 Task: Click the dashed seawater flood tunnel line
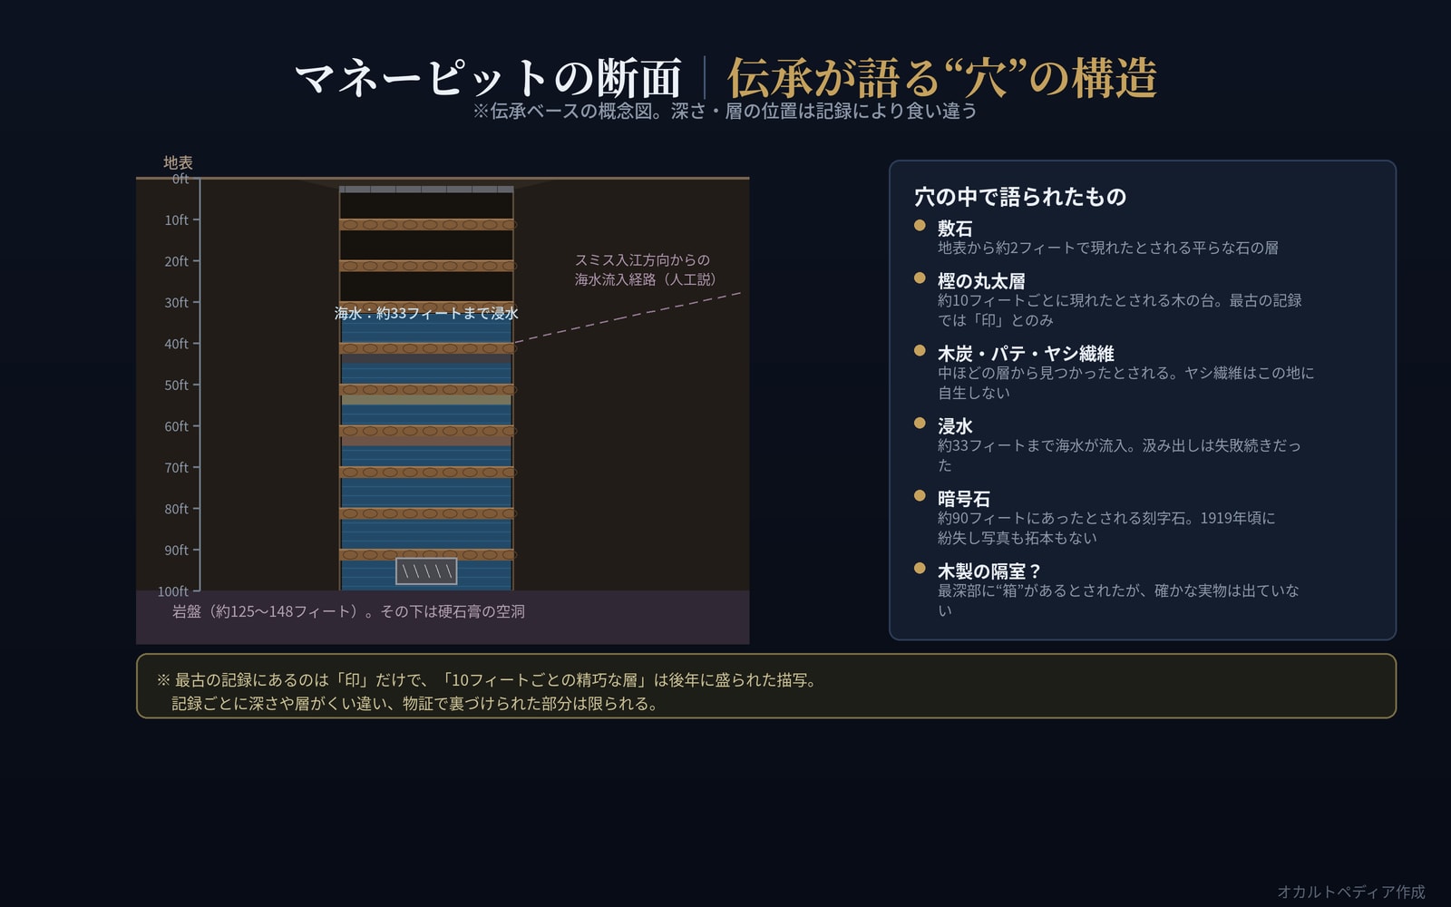click(x=628, y=317)
